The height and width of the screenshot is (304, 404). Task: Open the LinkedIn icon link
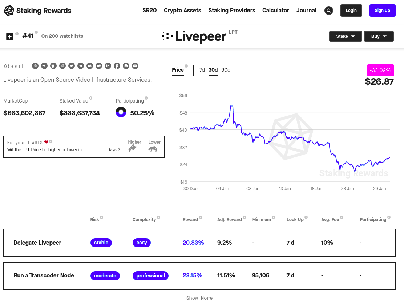click(108, 66)
